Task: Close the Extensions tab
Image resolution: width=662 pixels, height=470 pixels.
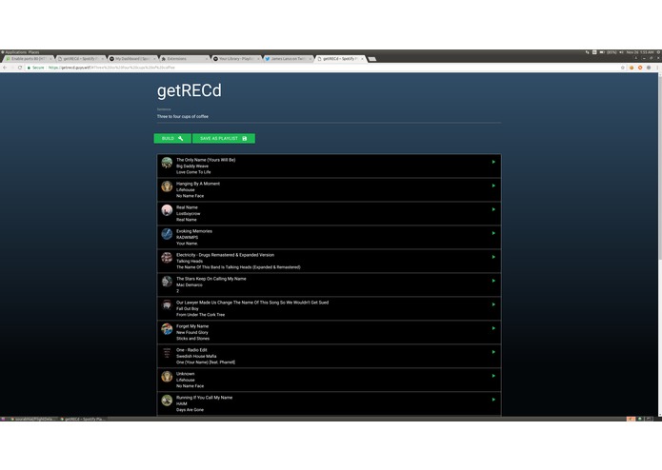Action: point(207,59)
